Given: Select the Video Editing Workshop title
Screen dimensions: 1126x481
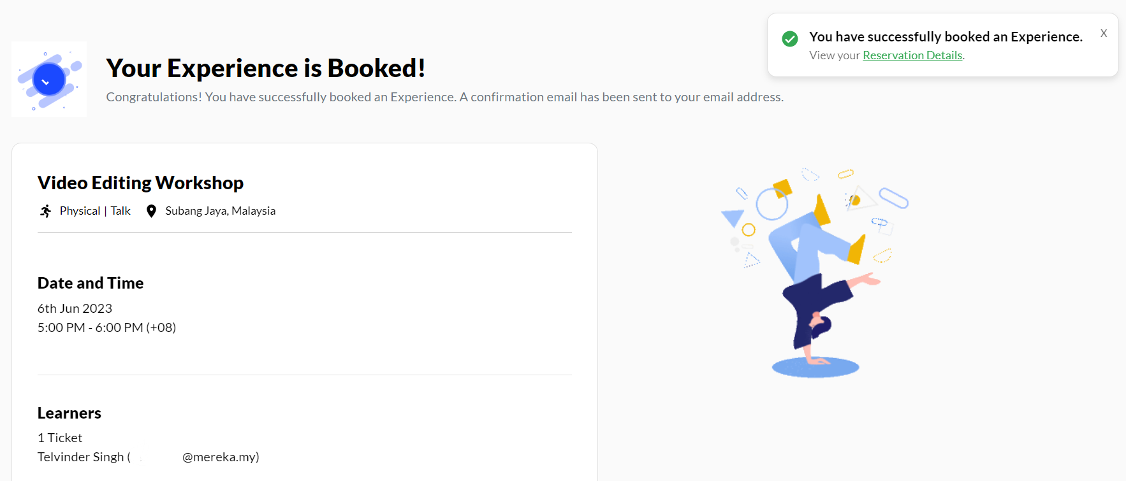Looking at the screenshot, I should pos(140,183).
